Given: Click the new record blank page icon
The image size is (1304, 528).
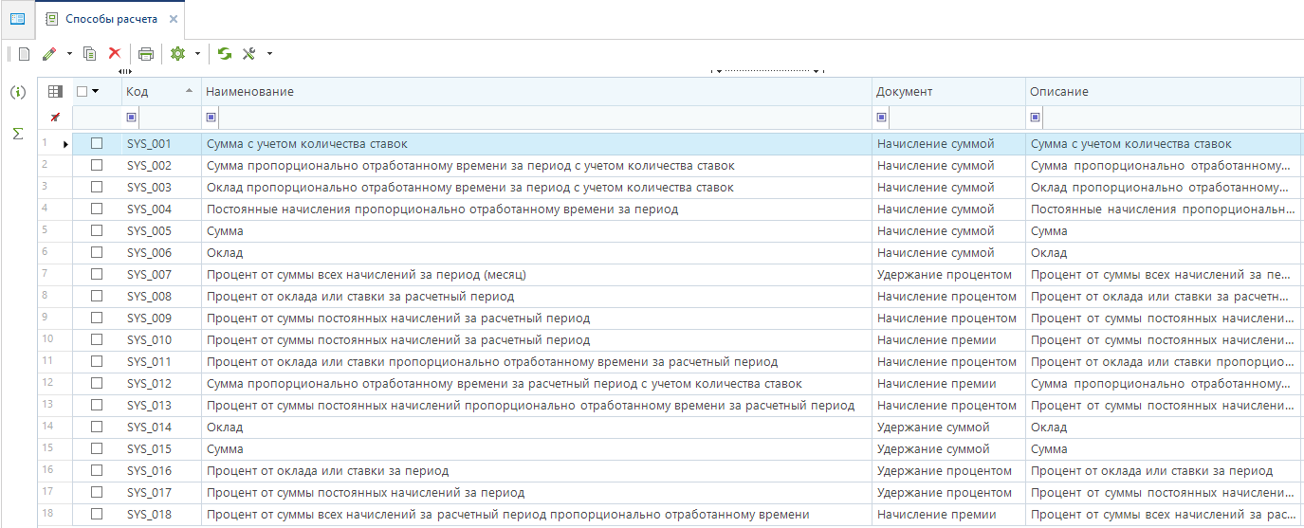Looking at the screenshot, I should coord(25,54).
